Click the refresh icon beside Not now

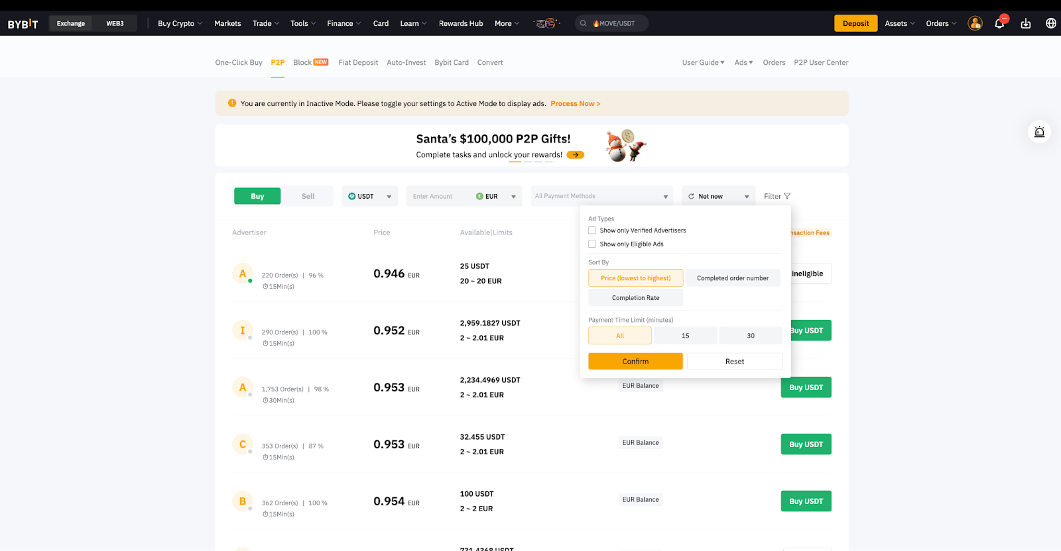(x=691, y=197)
